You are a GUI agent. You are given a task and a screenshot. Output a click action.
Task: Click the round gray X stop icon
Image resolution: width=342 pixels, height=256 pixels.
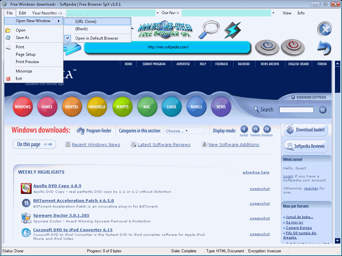pos(325,29)
